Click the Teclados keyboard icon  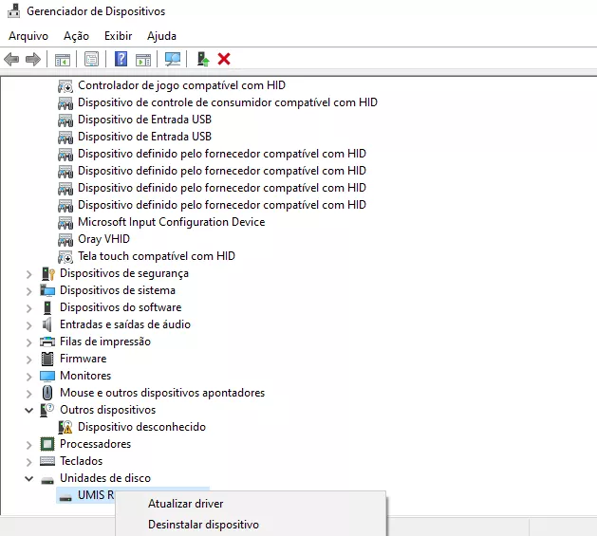pyautogui.click(x=47, y=461)
